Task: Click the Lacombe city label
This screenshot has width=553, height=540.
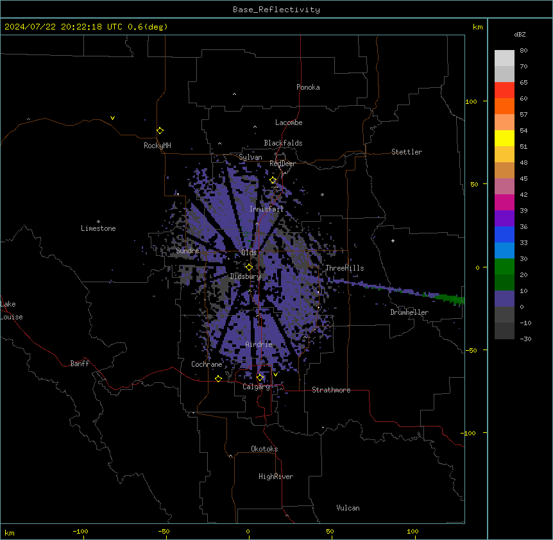Action: [289, 122]
